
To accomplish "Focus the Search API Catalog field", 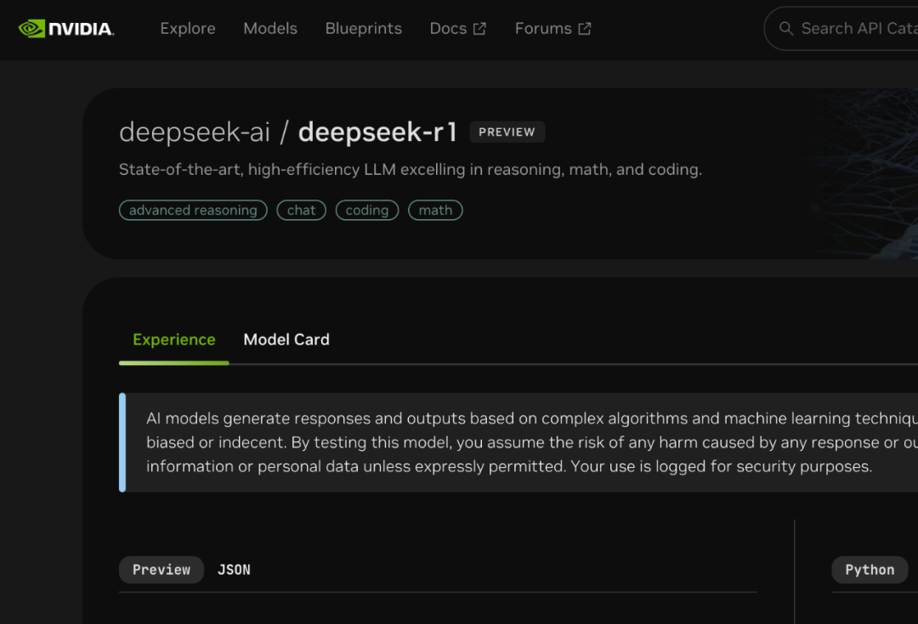I will 841,29.
